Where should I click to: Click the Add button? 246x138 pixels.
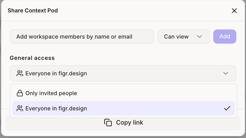(225, 37)
